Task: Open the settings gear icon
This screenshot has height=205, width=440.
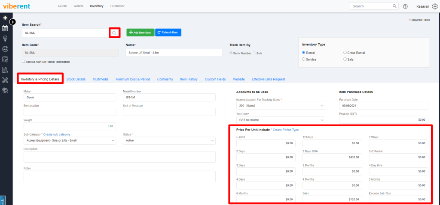Action: click(434, 6)
